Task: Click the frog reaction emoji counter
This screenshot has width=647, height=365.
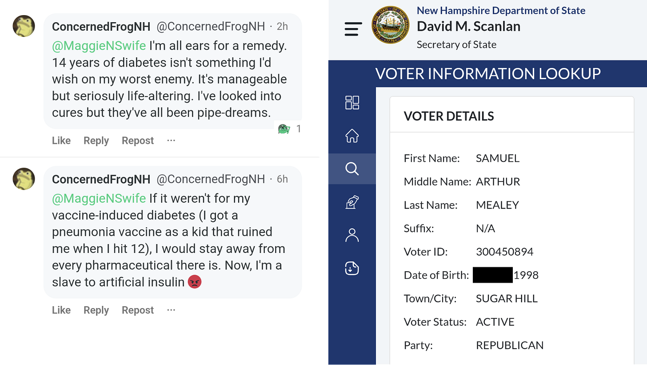Action: (289, 129)
